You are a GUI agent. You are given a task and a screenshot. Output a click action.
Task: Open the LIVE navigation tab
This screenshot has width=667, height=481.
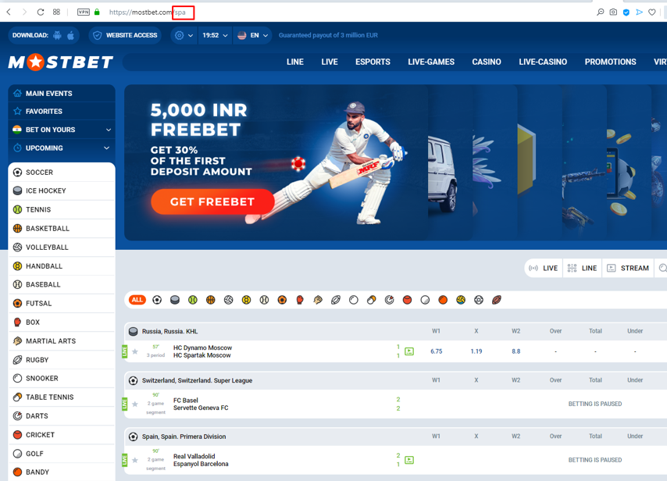(330, 62)
